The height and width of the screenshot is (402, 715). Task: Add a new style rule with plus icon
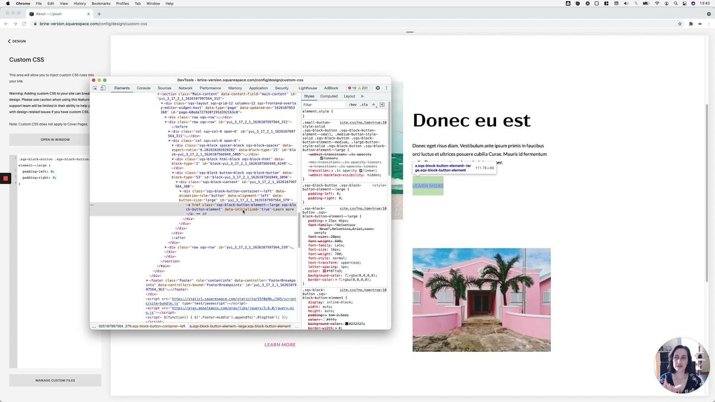[374, 105]
